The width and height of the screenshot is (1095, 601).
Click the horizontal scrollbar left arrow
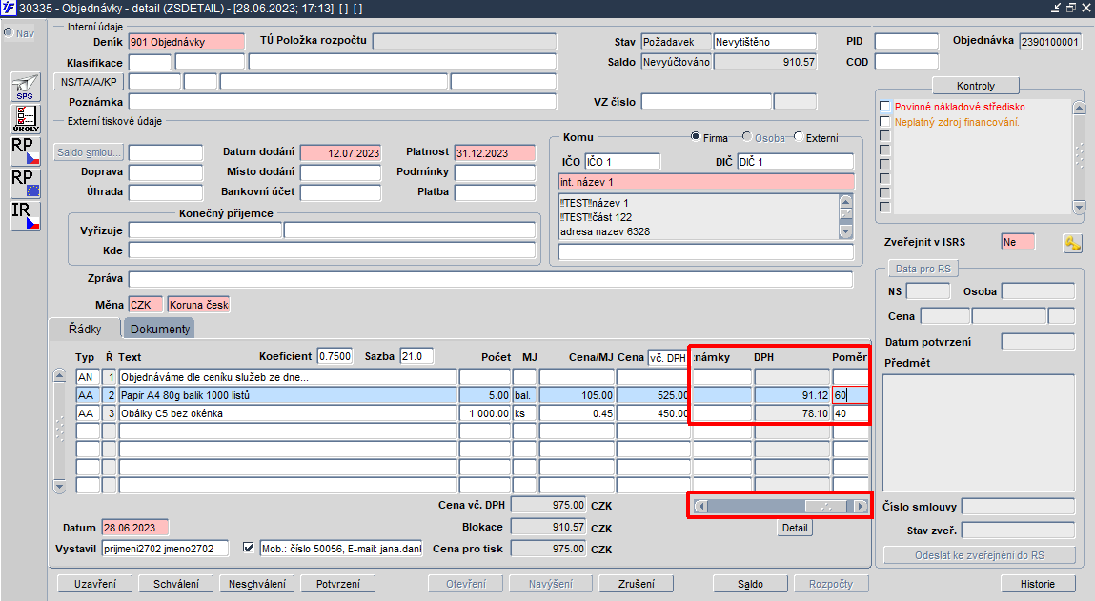[701, 506]
